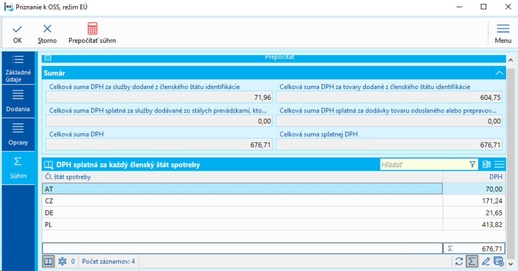Refresh the table with the circular arrows icon

point(459,261)
